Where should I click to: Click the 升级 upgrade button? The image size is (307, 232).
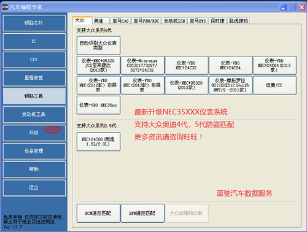[x=34, y=133]
